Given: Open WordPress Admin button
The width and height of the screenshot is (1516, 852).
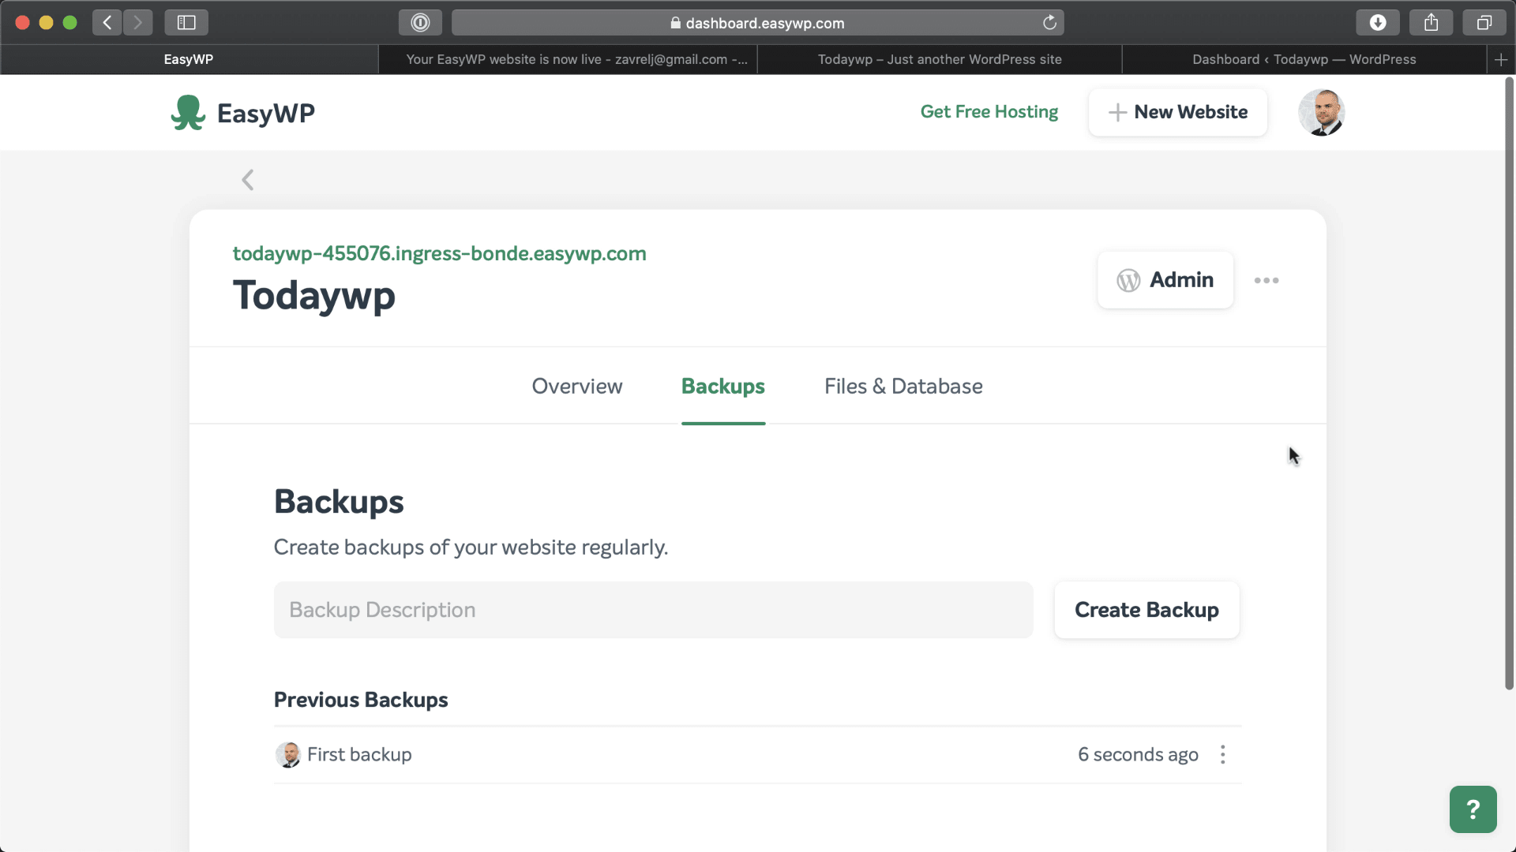Looking at the screenshot, I should [1165, 280].
